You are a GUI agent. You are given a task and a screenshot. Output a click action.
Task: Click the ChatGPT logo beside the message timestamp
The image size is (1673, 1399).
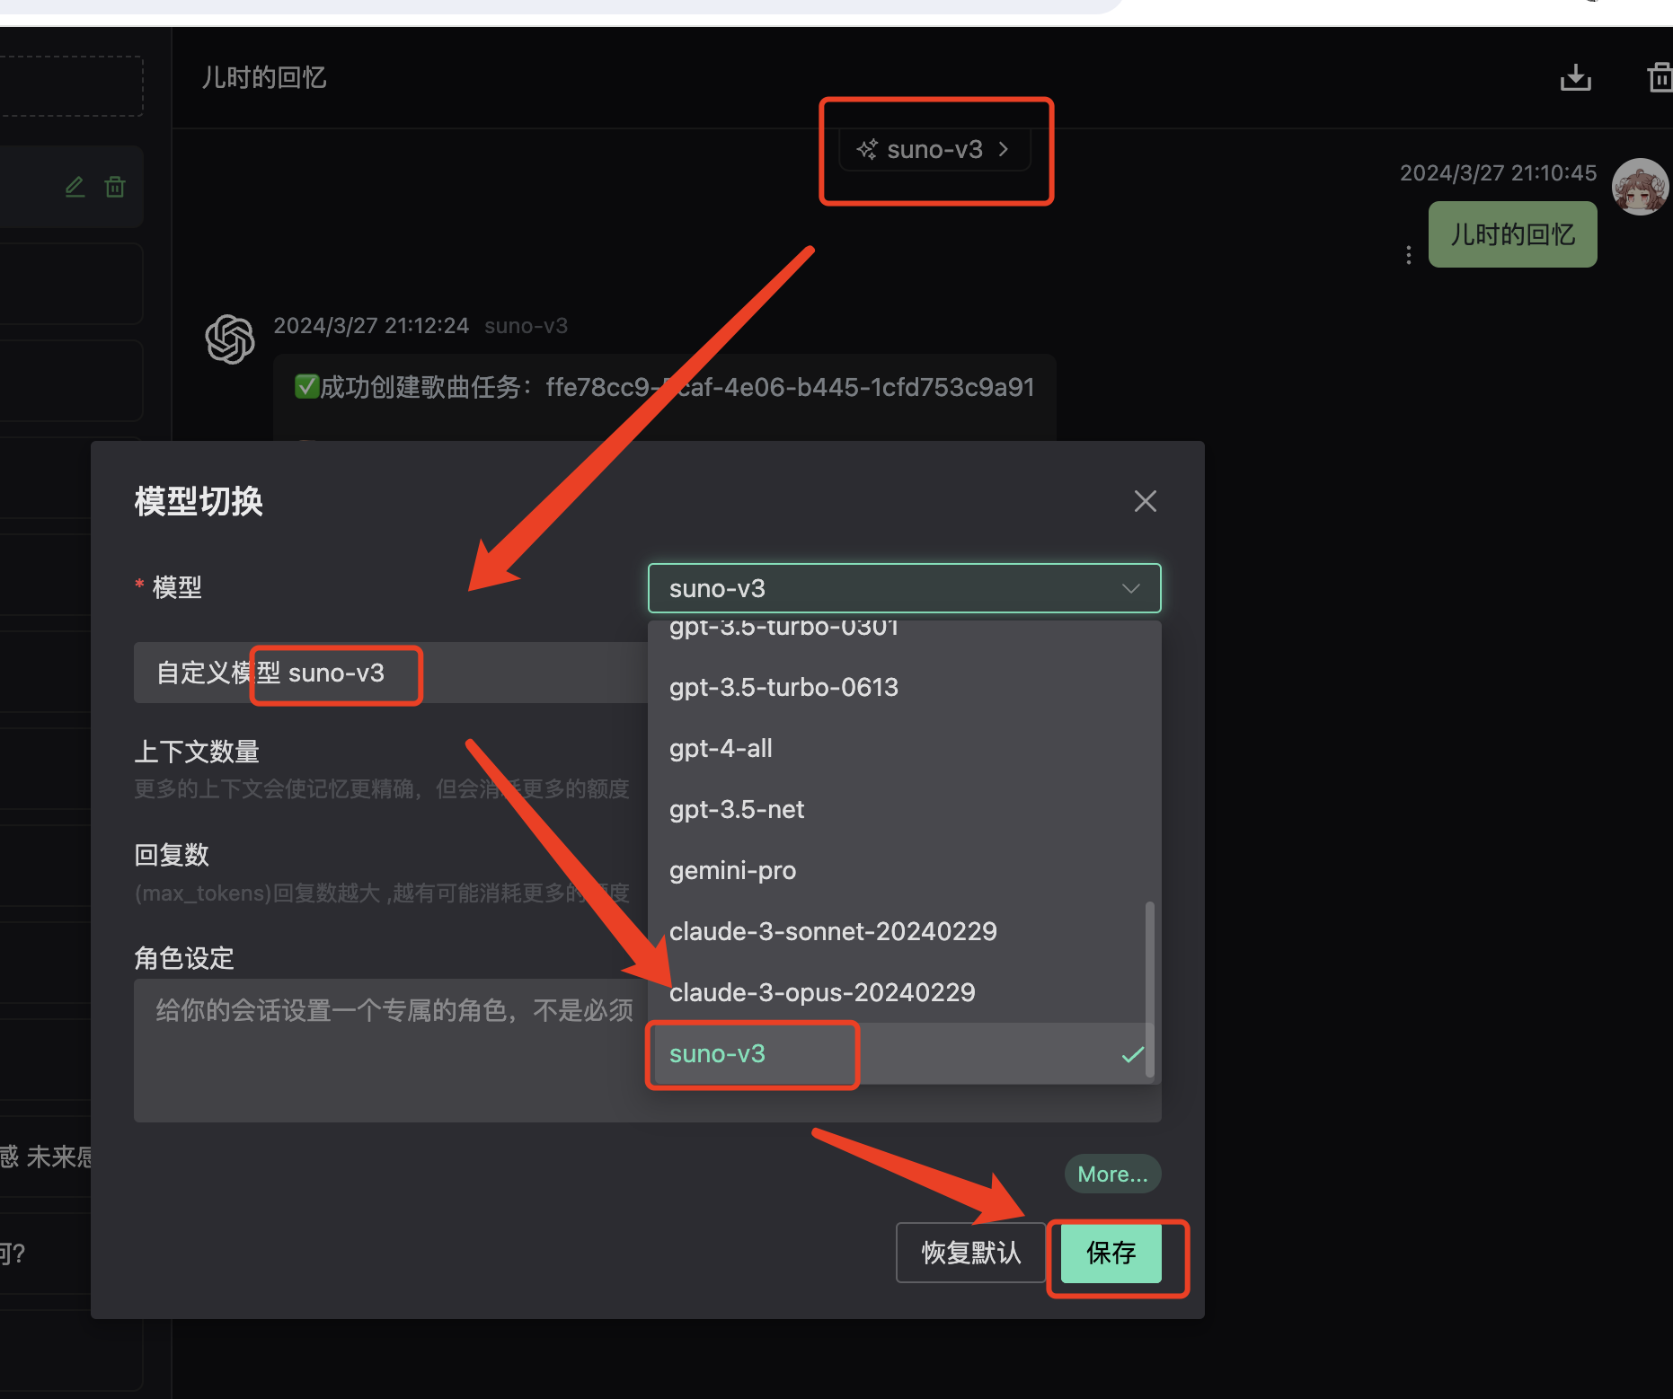(230, 339)
